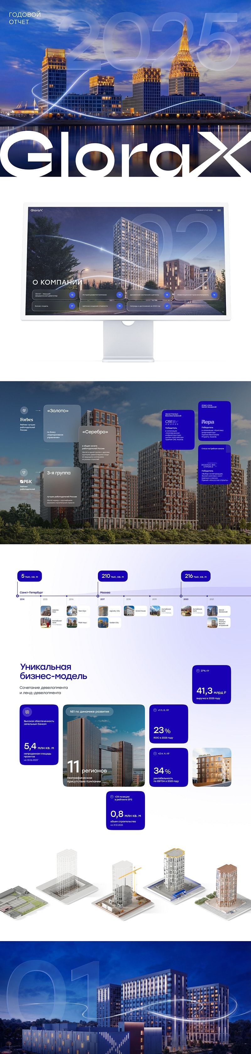Click the page number 13 badge
The width and height of the screenshot is (251, 1054).
pos(120,295)
